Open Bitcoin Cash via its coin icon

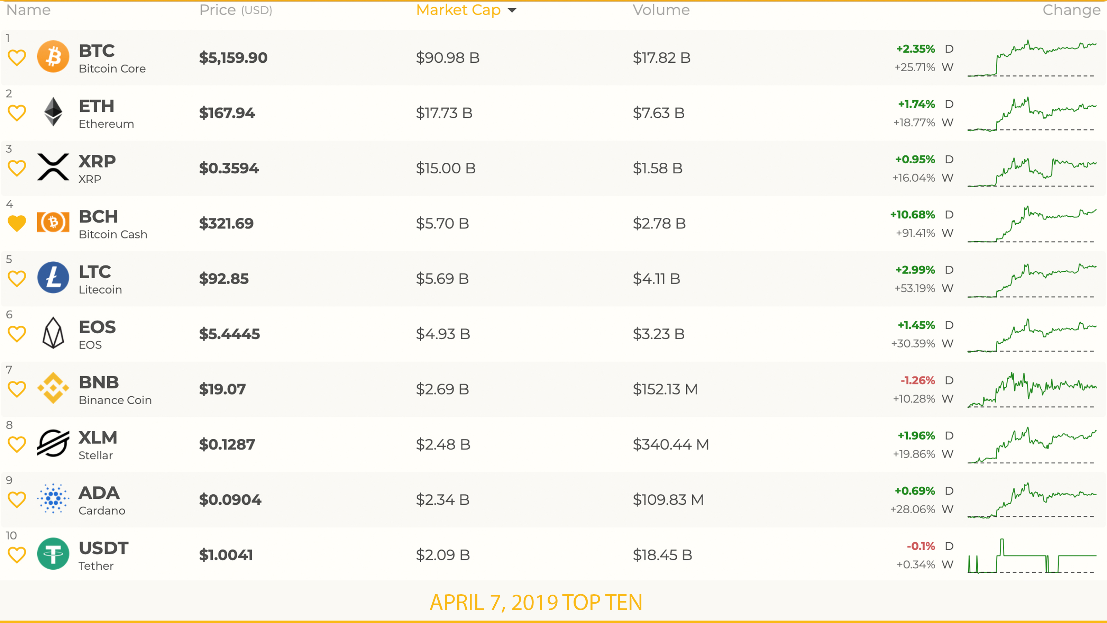click(53, 223)
